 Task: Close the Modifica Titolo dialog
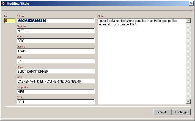[191, 3]
